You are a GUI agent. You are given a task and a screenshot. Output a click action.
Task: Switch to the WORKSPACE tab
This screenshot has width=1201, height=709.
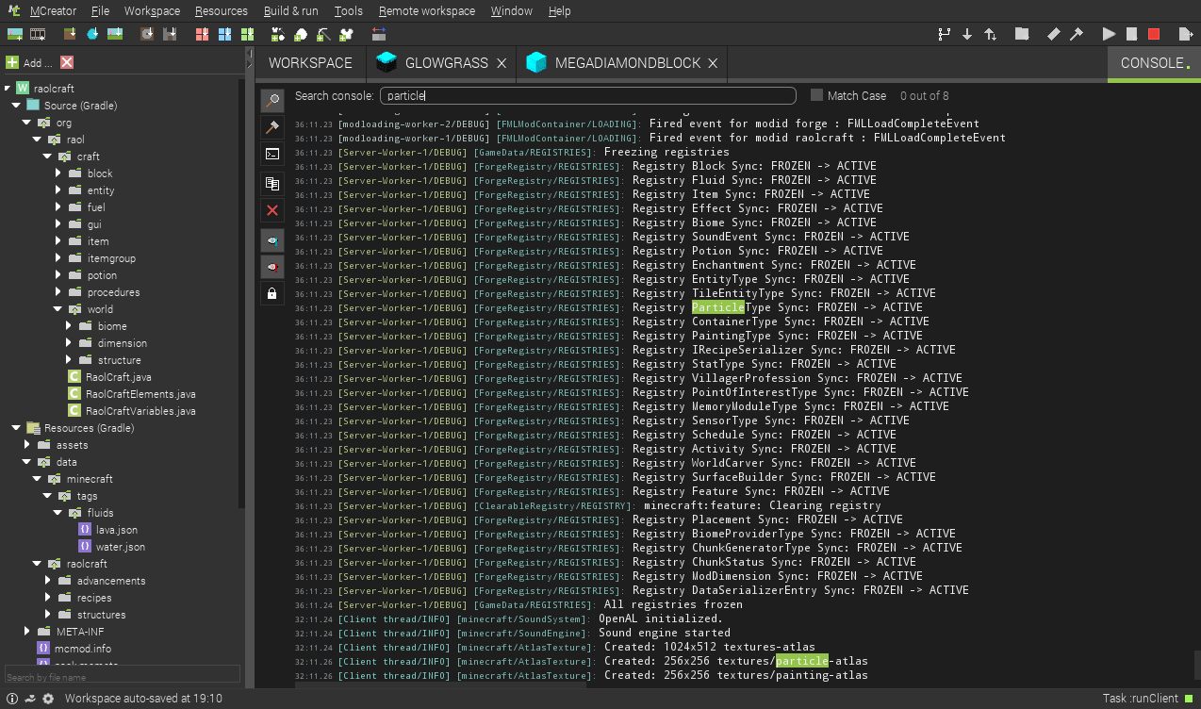tap(310, 63)
